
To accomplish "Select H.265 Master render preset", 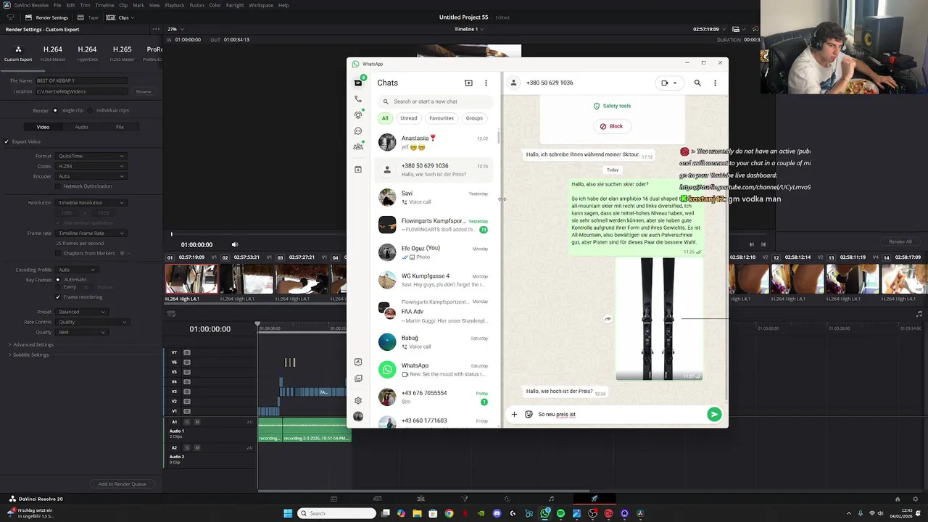I will point(122,53).
